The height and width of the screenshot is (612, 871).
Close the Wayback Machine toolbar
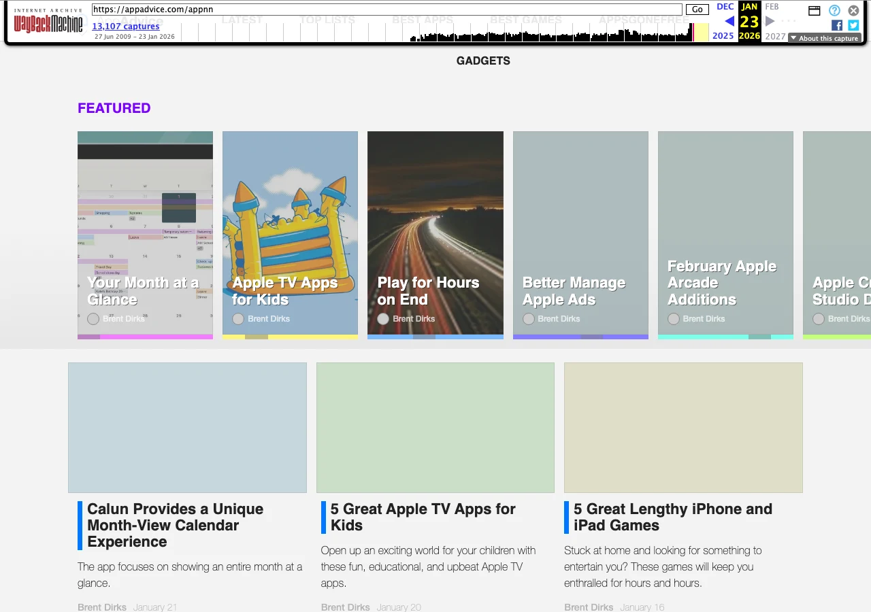pos(853,10)
